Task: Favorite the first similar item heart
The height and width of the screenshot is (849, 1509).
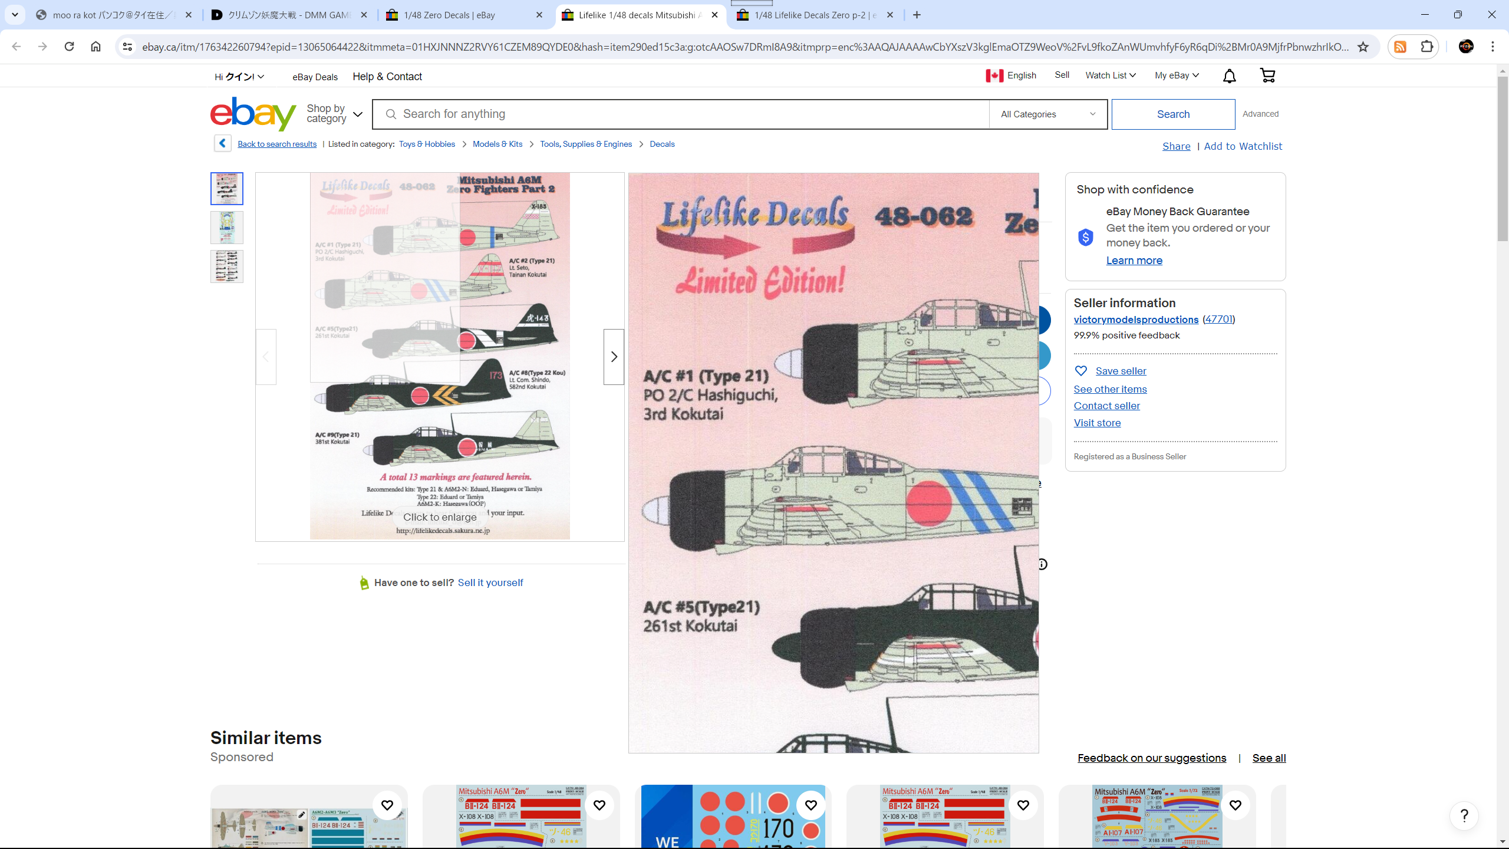Action: (387, 805)
